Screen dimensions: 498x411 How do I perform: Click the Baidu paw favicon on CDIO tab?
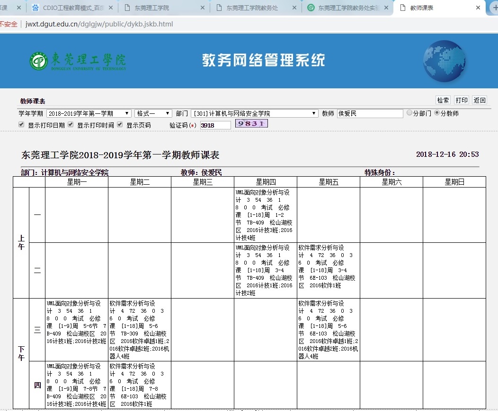click(x=36, y=8)
